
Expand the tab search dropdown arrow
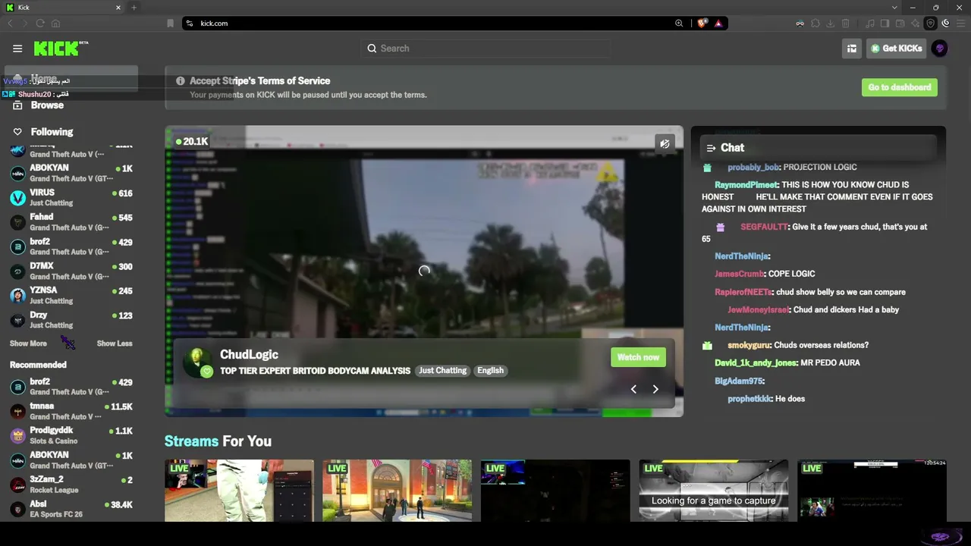(895, 8)
